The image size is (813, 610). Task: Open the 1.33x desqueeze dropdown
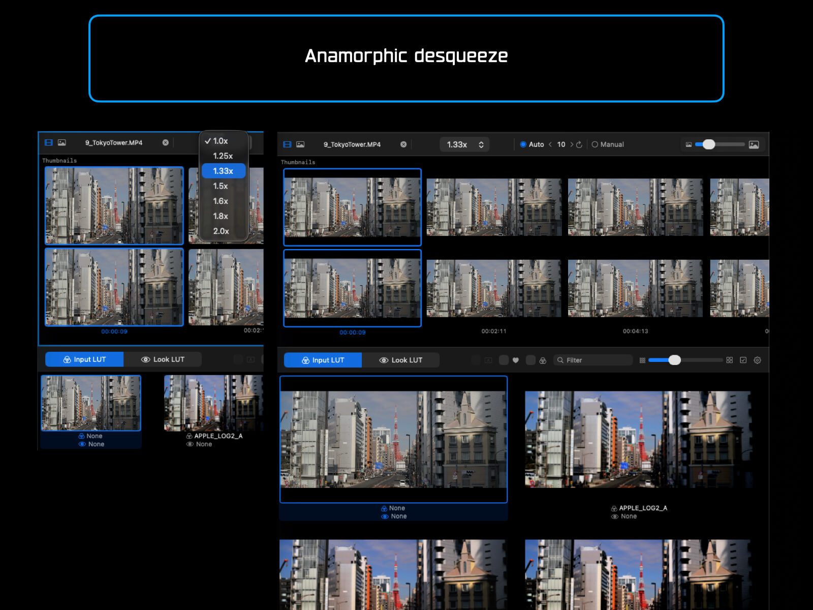(x=464, y=144)
